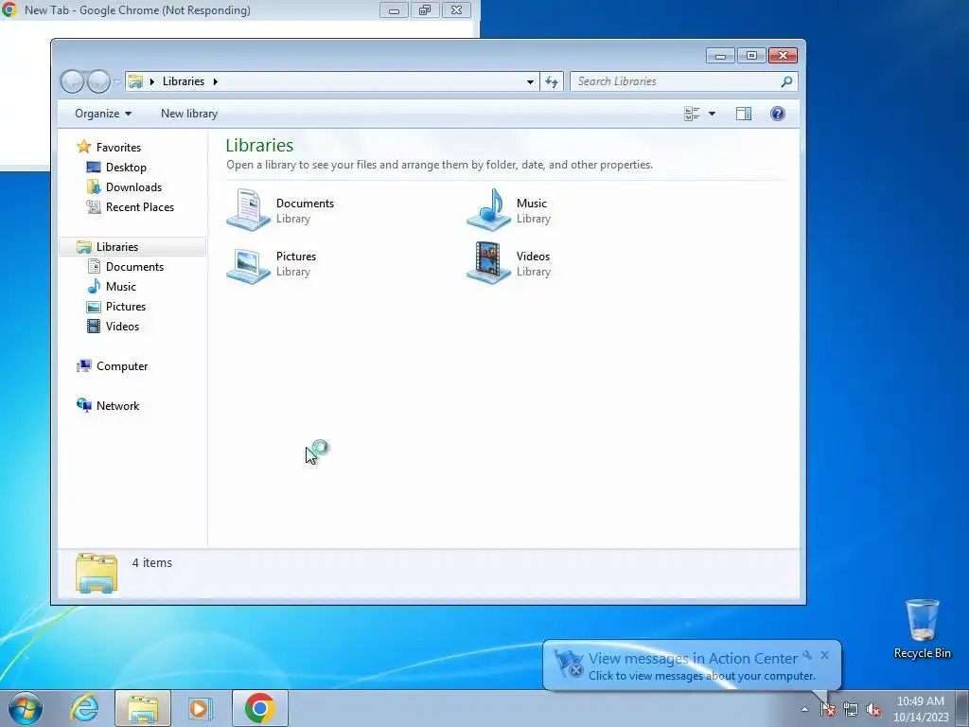The image size is (969, 727).
Task: Click the Chrome icon in Chrome title bar
Action: pyautogui.click(x=9, y=9)
